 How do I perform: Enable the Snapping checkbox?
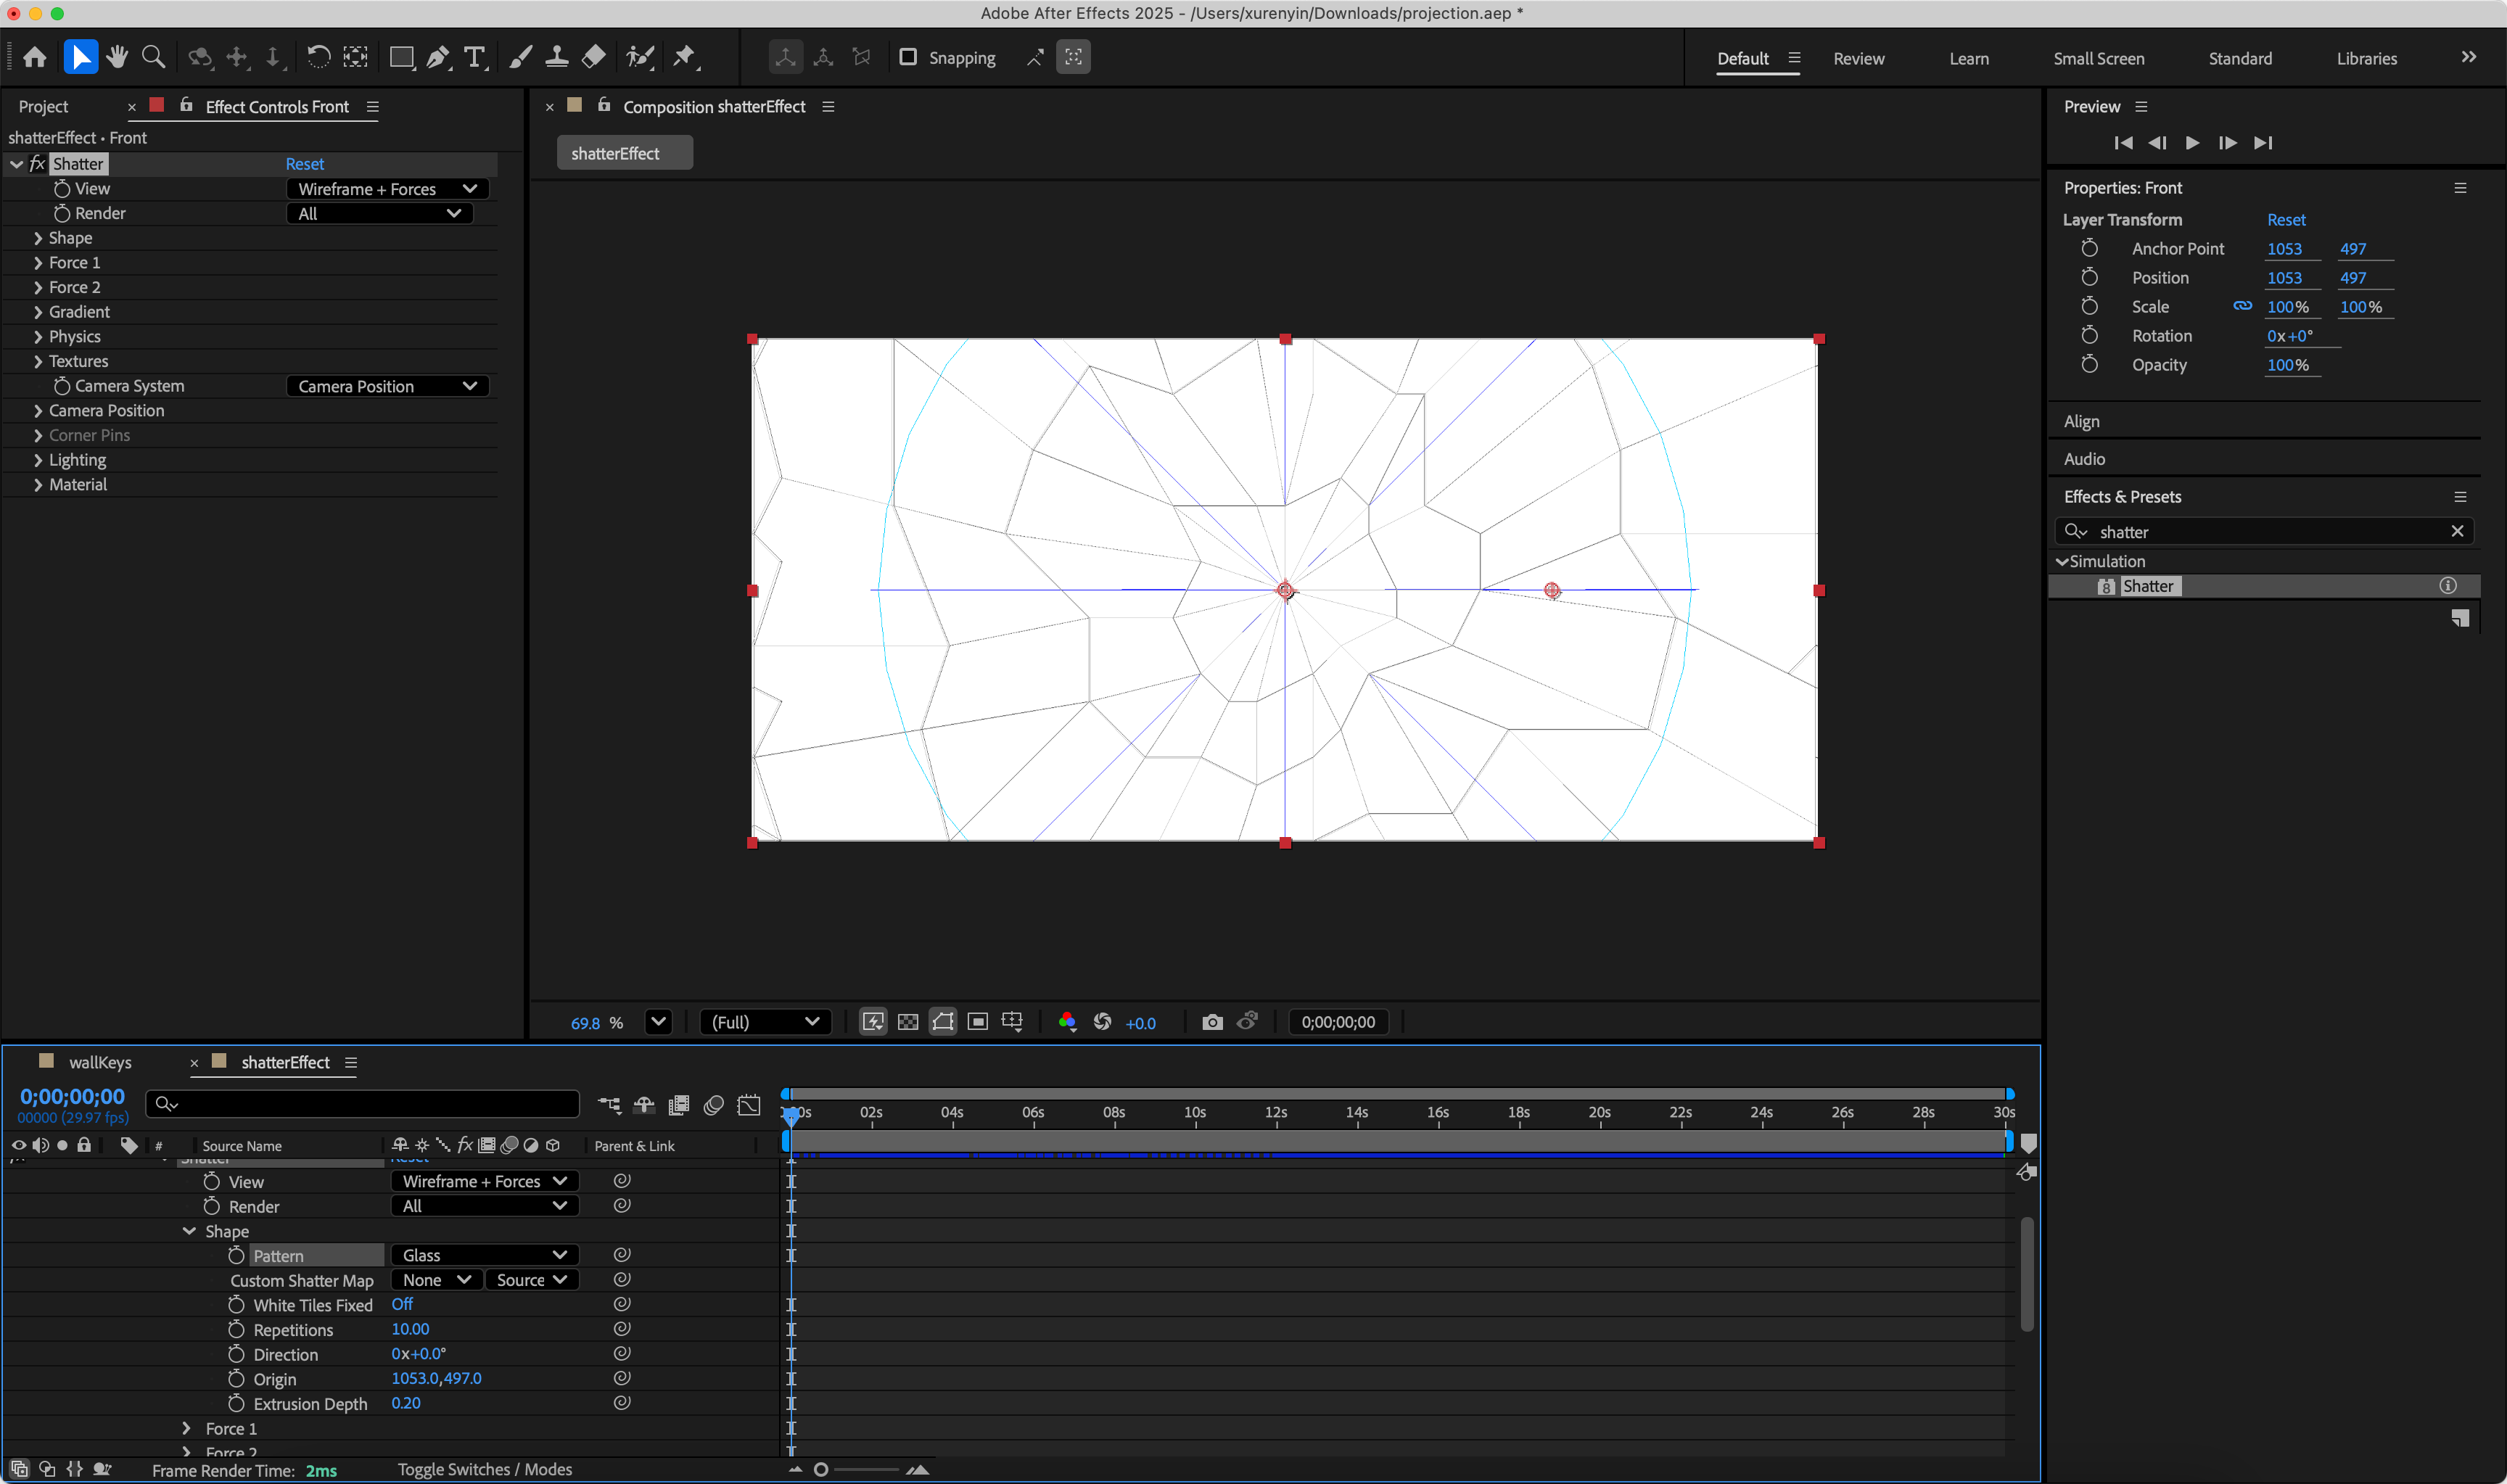pos(908,57)
